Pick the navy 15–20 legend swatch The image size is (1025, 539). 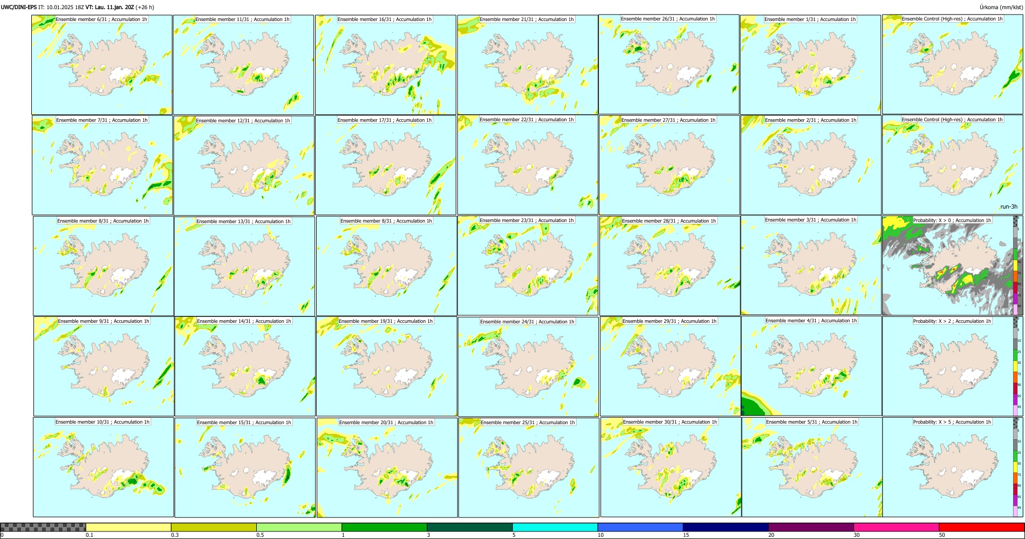[726, 527]
